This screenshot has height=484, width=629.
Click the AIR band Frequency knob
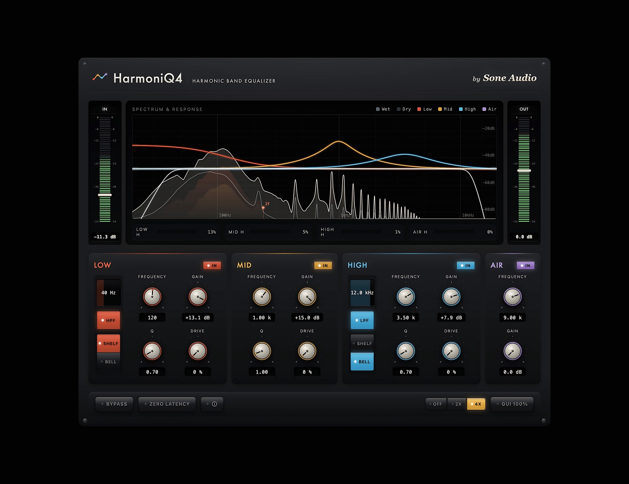click(513, 296)
